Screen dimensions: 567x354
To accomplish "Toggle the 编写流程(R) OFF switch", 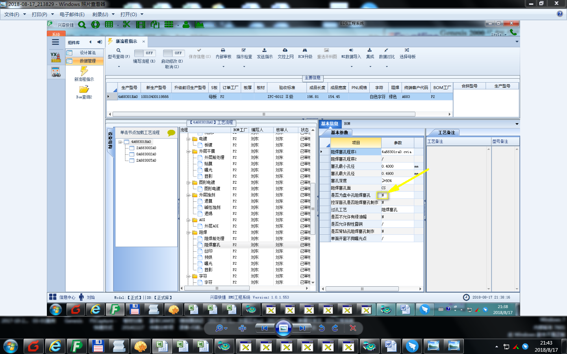I will pyautogui.click(x=145, y=53).
